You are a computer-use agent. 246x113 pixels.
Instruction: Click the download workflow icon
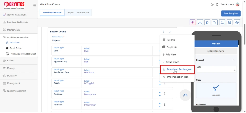200,22
